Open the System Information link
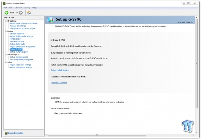 [x=16, y=133]
